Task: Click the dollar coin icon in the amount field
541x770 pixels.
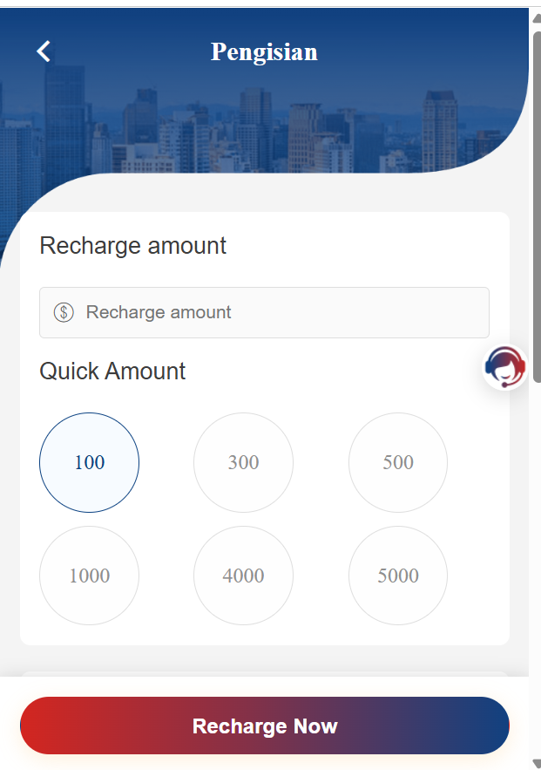Action: point(64,312)
